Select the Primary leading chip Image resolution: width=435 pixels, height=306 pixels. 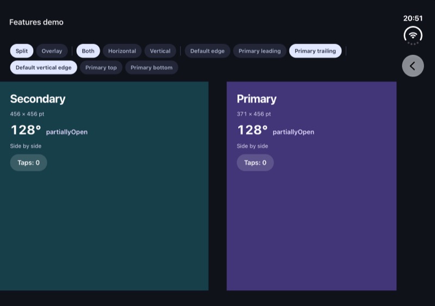point(259,51)
